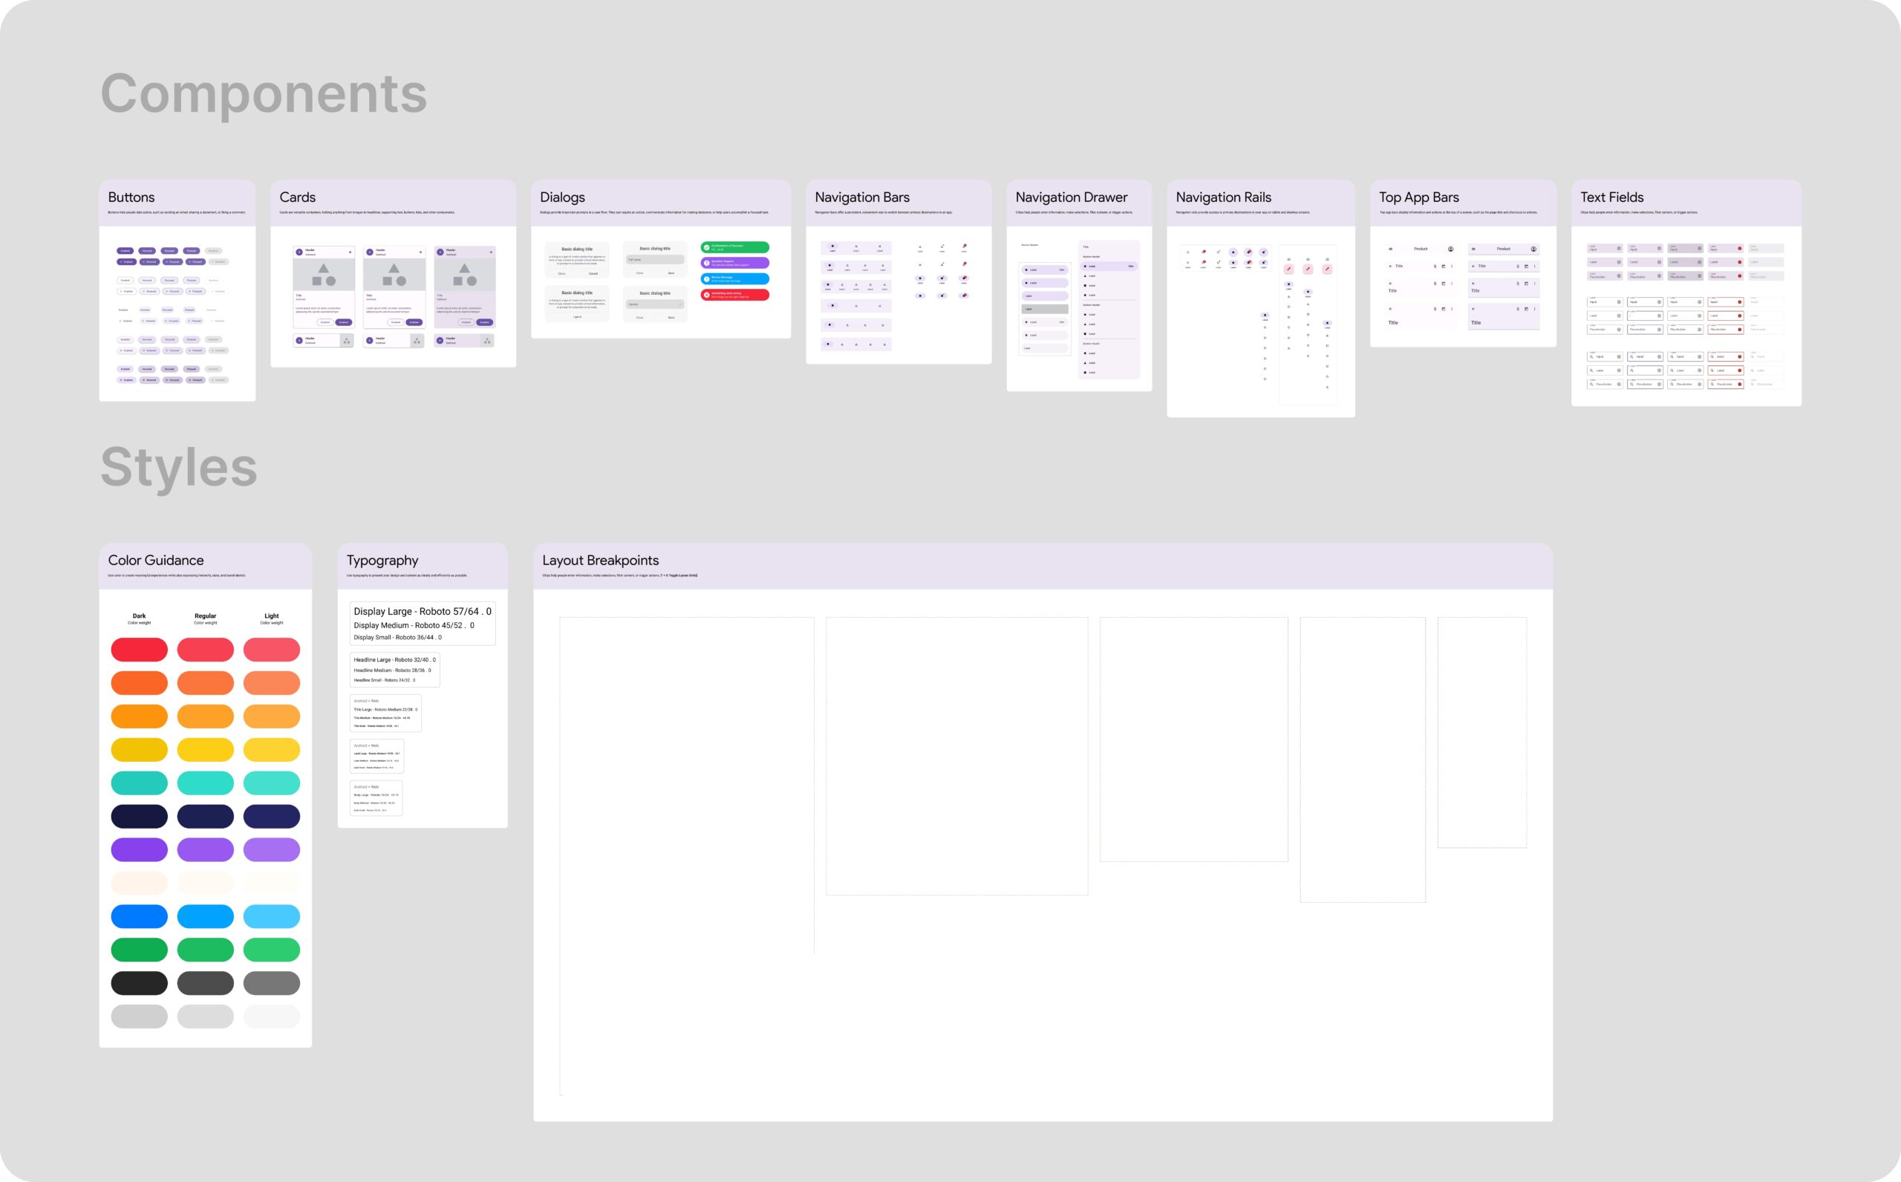The width and height of the screenshot is (1901, 1182).
Task: Click the green success toast check icon
Action: [707, 247]
